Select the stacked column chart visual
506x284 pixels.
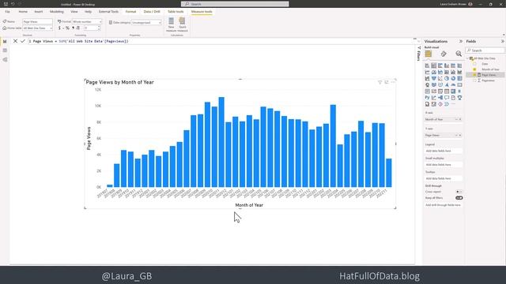coord(434,65)
